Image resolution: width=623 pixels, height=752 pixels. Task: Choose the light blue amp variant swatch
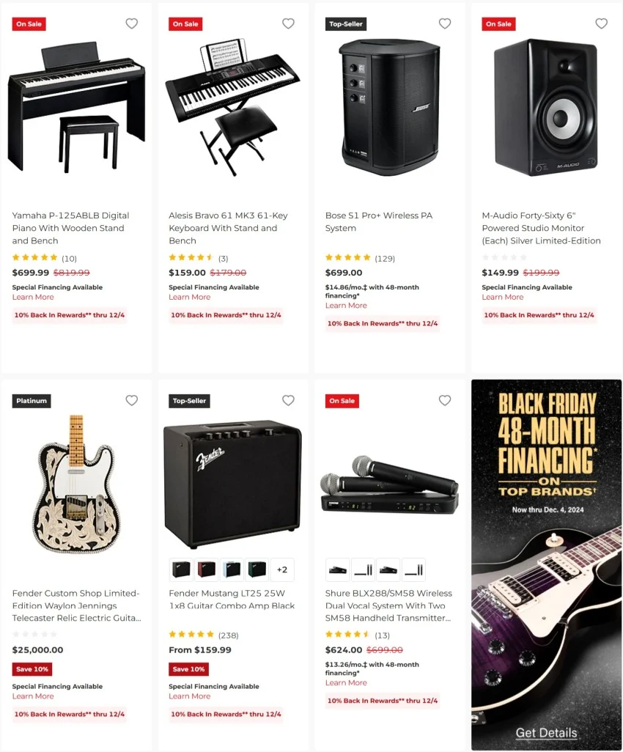[232, 569]
